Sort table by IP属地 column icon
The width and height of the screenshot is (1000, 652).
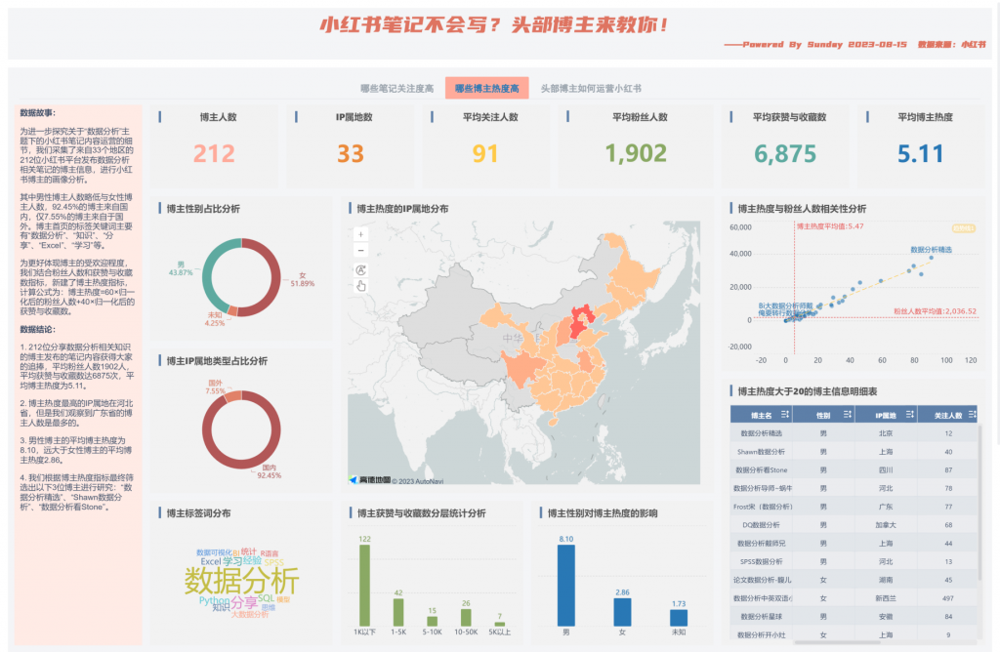point(909,415)
